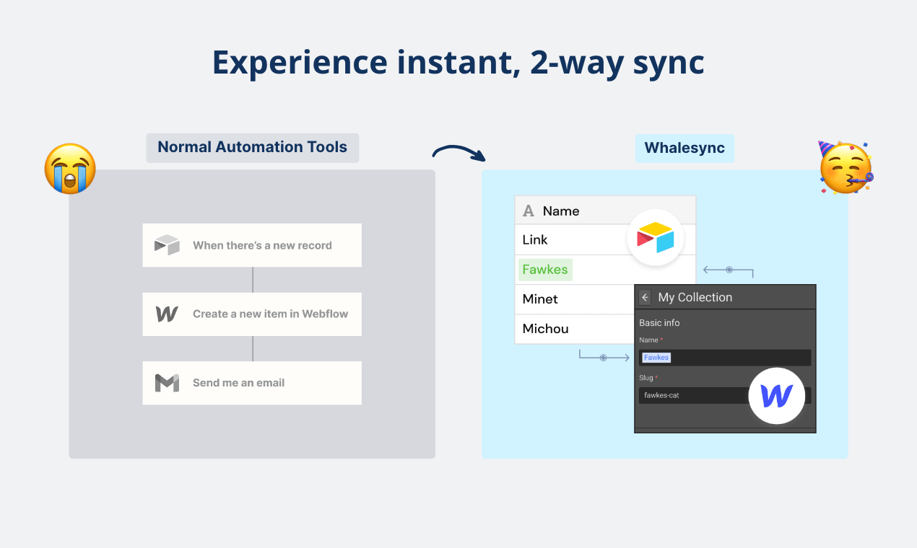
Task: Click the text-type A icon beside Name
Action: click(529, 211)
